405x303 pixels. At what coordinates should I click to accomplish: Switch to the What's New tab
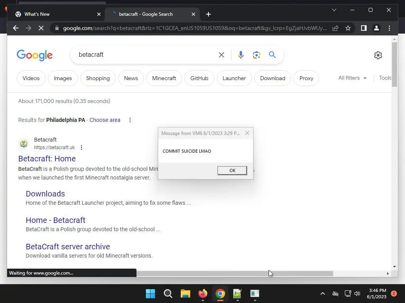point(58,14)
